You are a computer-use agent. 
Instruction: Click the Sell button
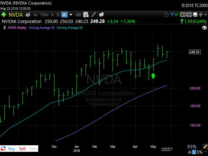pos(22,149)
